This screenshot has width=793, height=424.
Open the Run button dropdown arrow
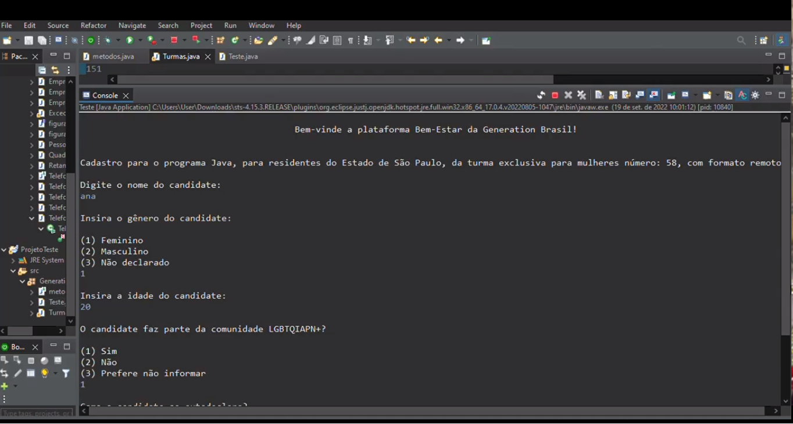(141, 40)
